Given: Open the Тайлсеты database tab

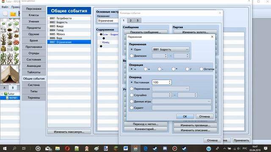Looking at the screenshot, I should pos(34,72).
